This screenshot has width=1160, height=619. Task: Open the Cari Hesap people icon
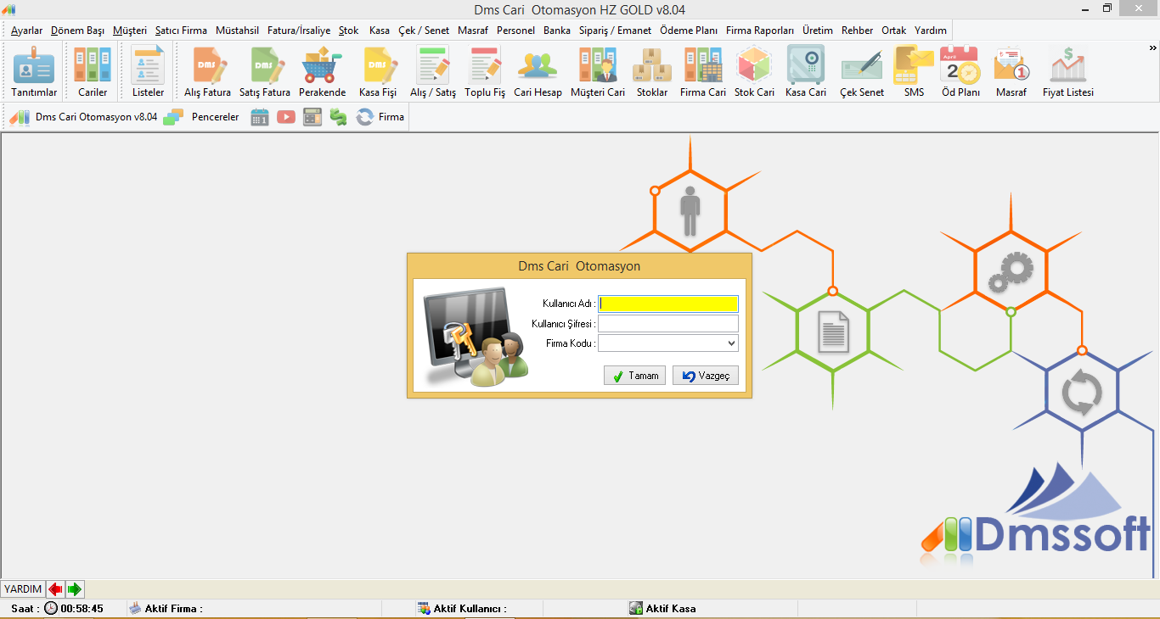538,72
